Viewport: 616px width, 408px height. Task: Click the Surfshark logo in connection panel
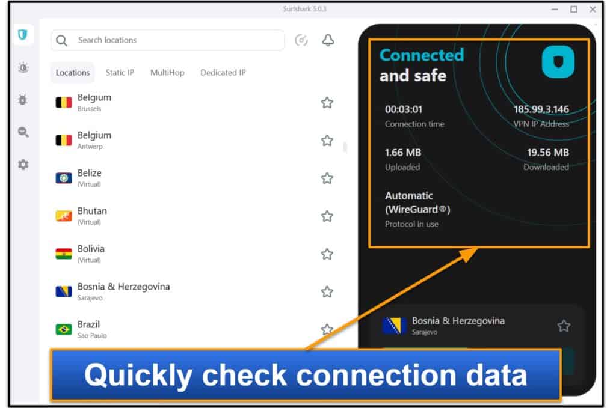pos(558,62)
